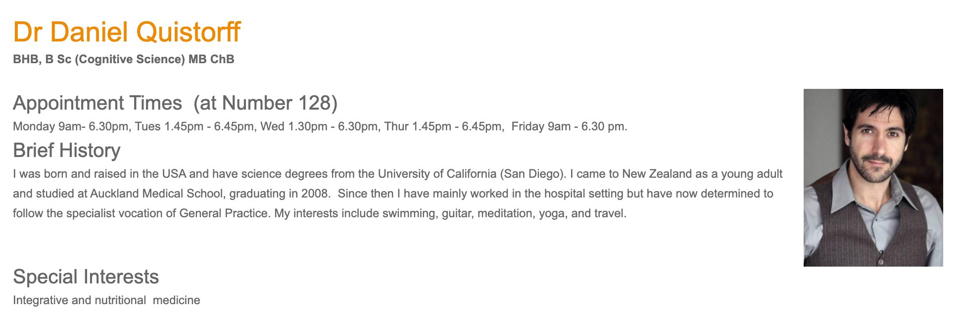962x315 pixels.
Task: Click the 'Cognitive Science' text in the qualifications
Action: pos(130,59)
